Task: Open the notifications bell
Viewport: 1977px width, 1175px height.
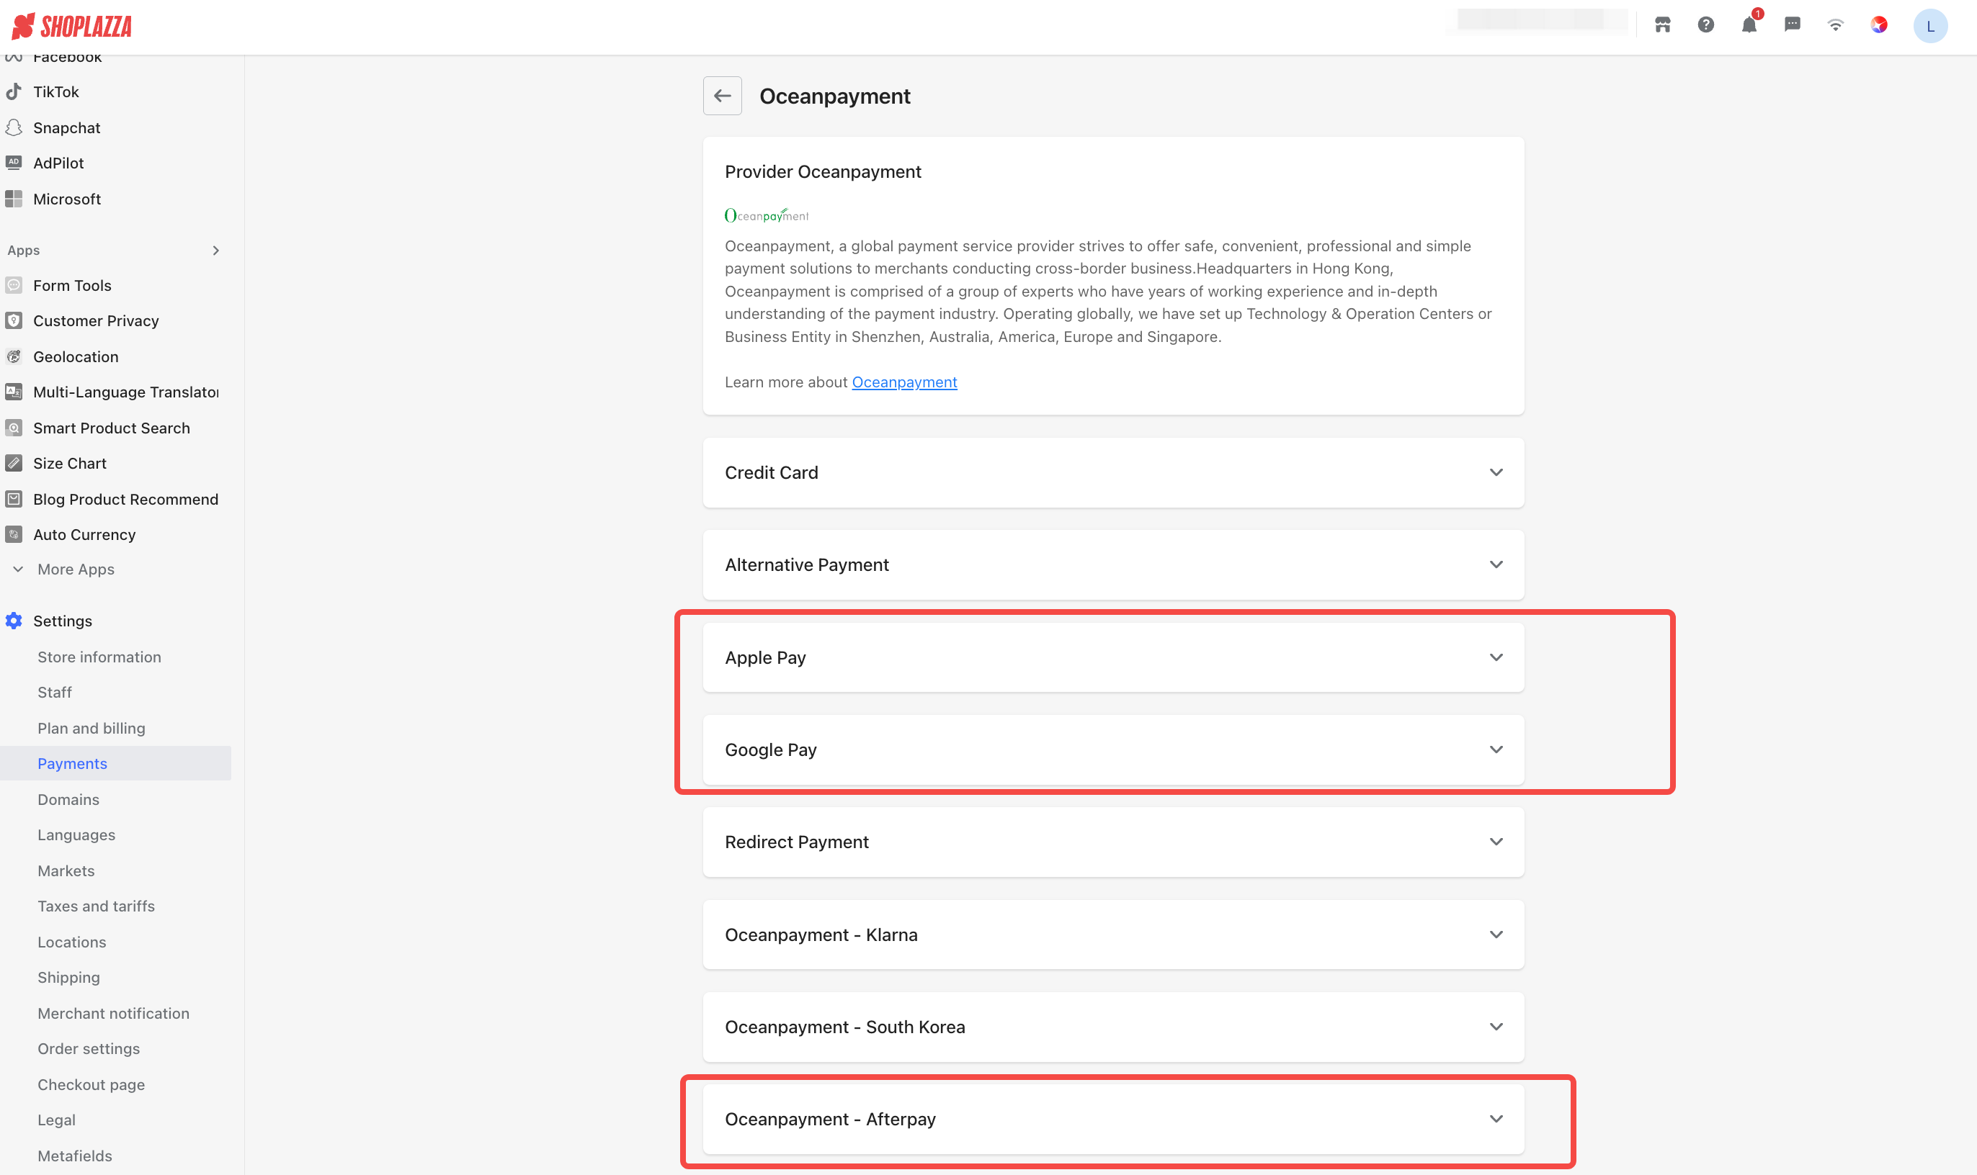Action: [x=1749, y=25]
